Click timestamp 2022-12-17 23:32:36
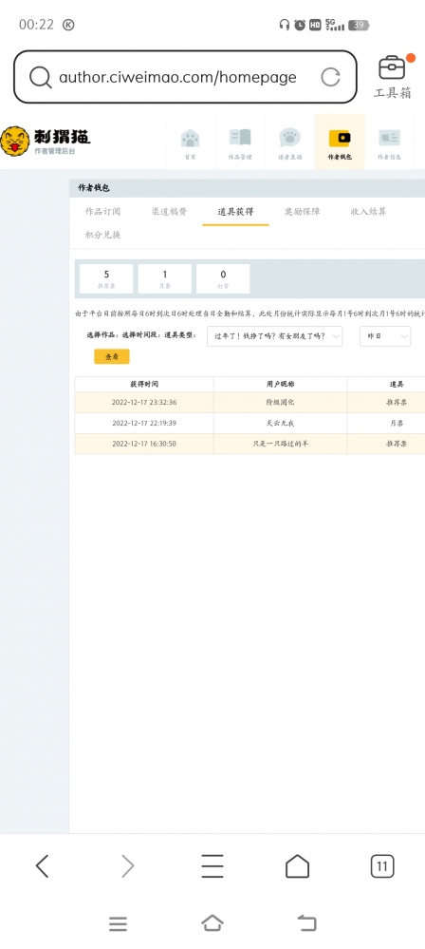Image resolution: width=425 pixels, height=949 pixels. click(x=144, y=403)
